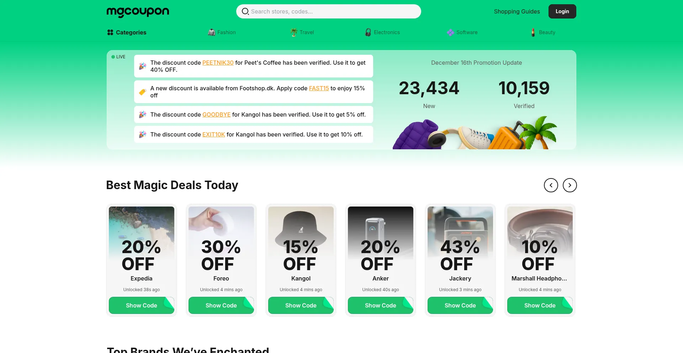Reveal the Jackery 43% off code
The height and width of the screenshot is (353, 683).
click(460, 305)
